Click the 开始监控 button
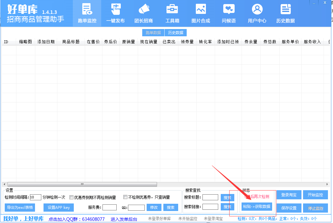333x223 pixels. tap(315, 195)
